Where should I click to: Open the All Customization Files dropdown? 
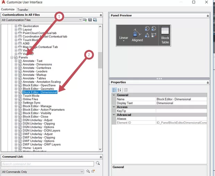(80, 20)
